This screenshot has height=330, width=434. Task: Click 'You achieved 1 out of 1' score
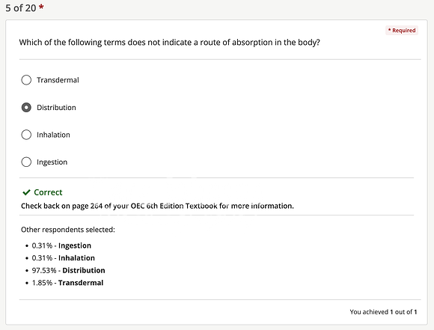point(383,312)
